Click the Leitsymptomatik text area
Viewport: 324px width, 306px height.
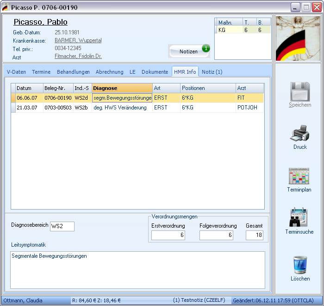(137, 270)
